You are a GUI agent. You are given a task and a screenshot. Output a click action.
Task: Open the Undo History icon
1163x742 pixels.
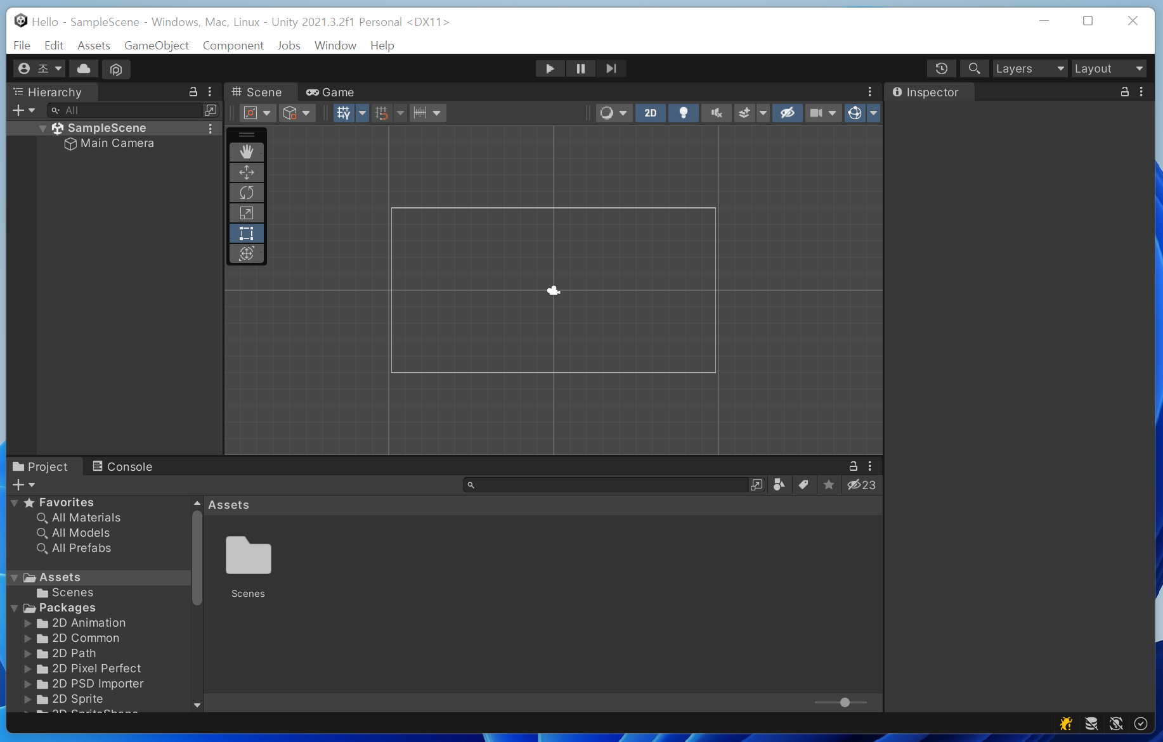(942, 68)
